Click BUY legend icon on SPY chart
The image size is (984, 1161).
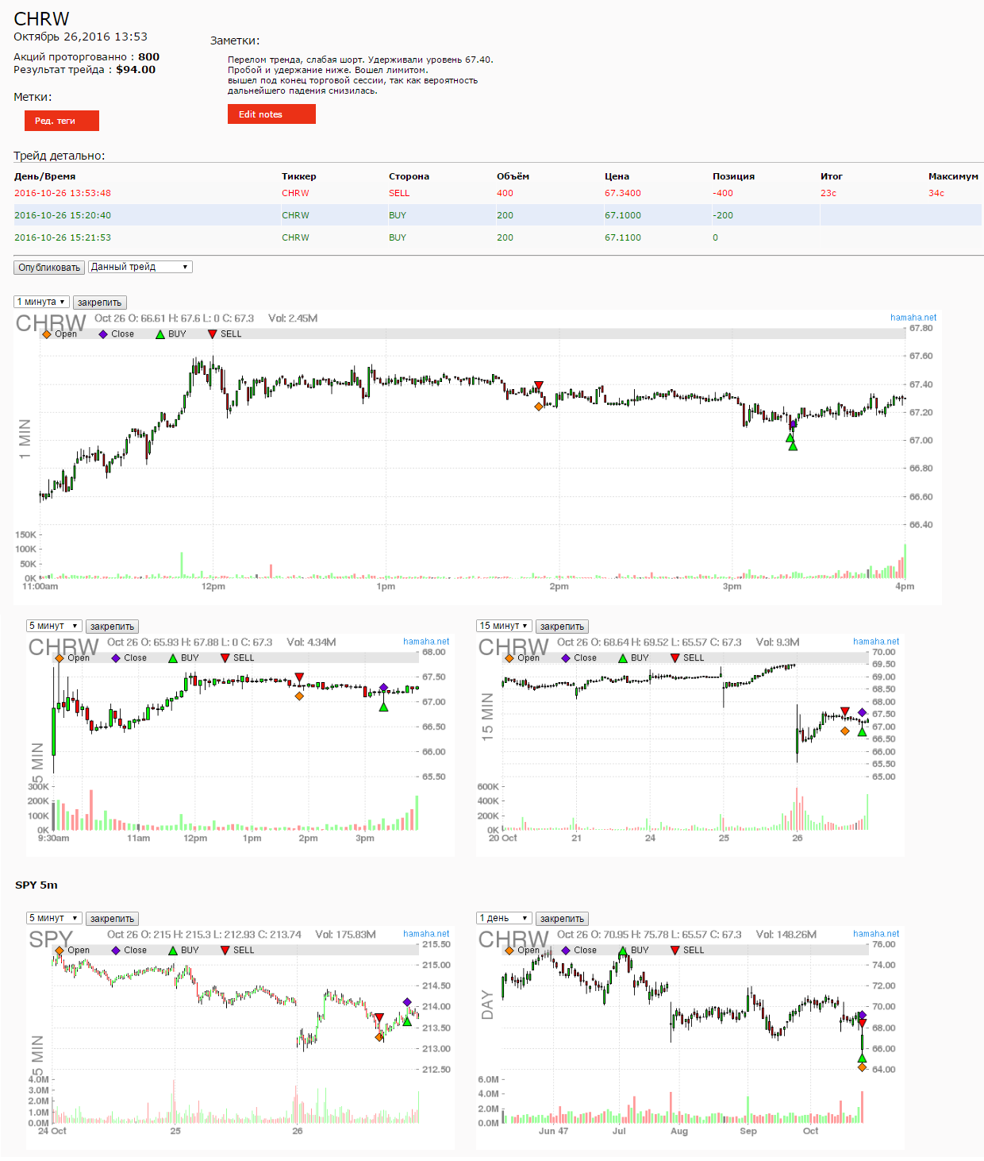[173, 951]
